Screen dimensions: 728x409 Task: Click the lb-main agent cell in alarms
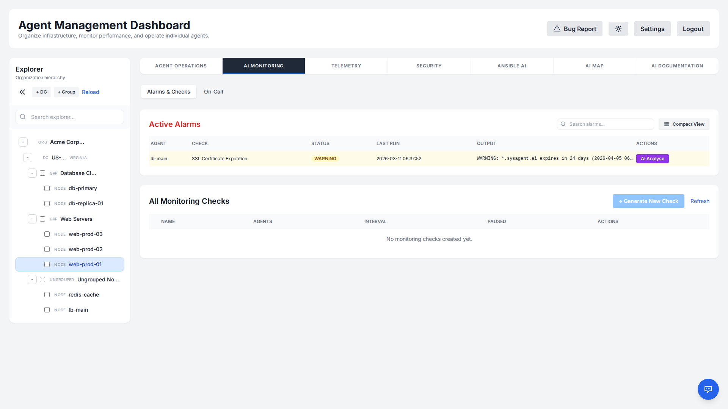click(159, 159)
